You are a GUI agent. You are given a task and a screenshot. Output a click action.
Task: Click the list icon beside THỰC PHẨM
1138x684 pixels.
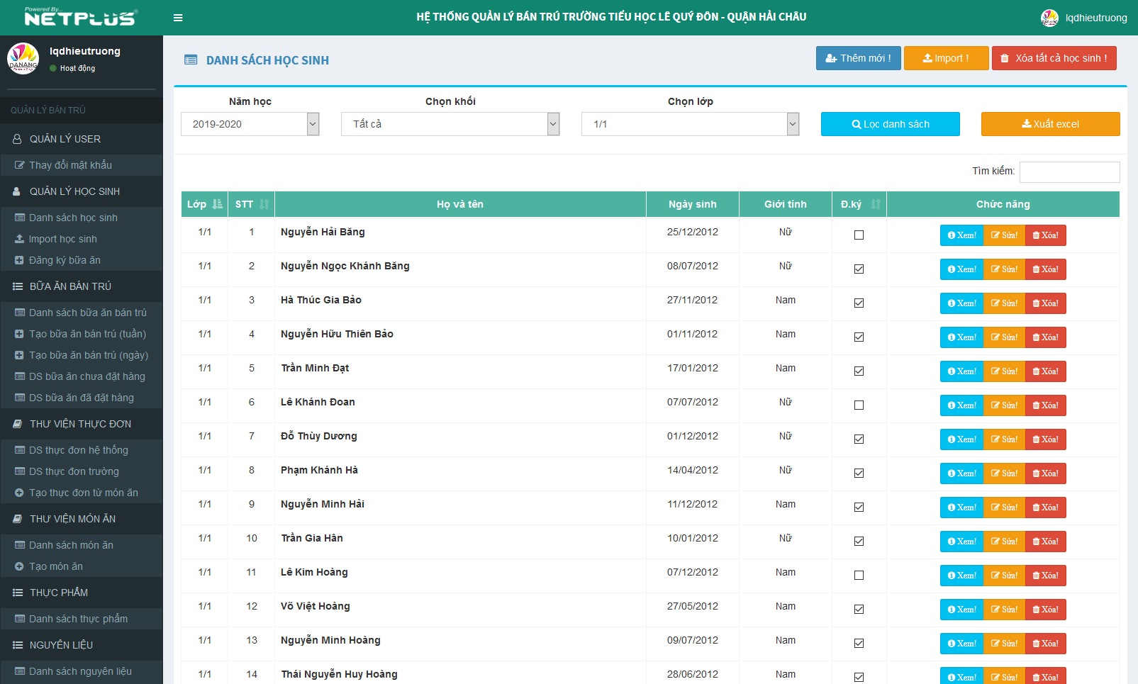[18, 593]
